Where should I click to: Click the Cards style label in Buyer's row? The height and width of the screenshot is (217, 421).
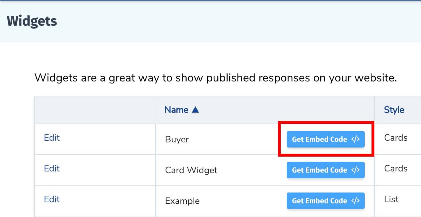pos(396,138)
